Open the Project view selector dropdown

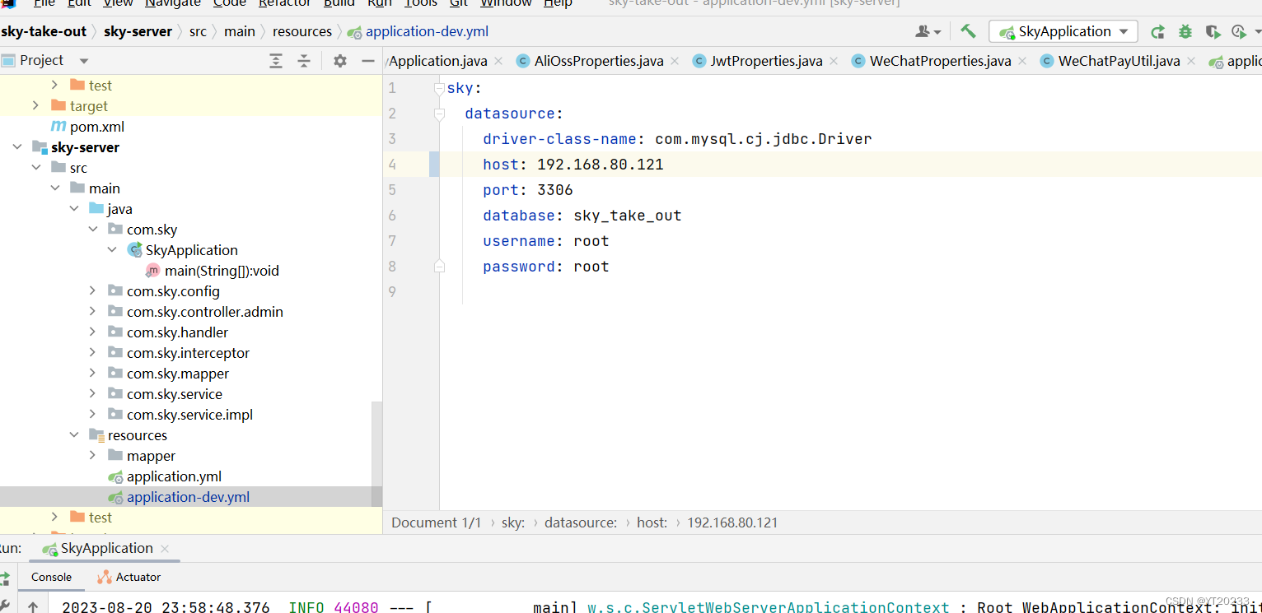pyautogui.click(x=83, y=61)
